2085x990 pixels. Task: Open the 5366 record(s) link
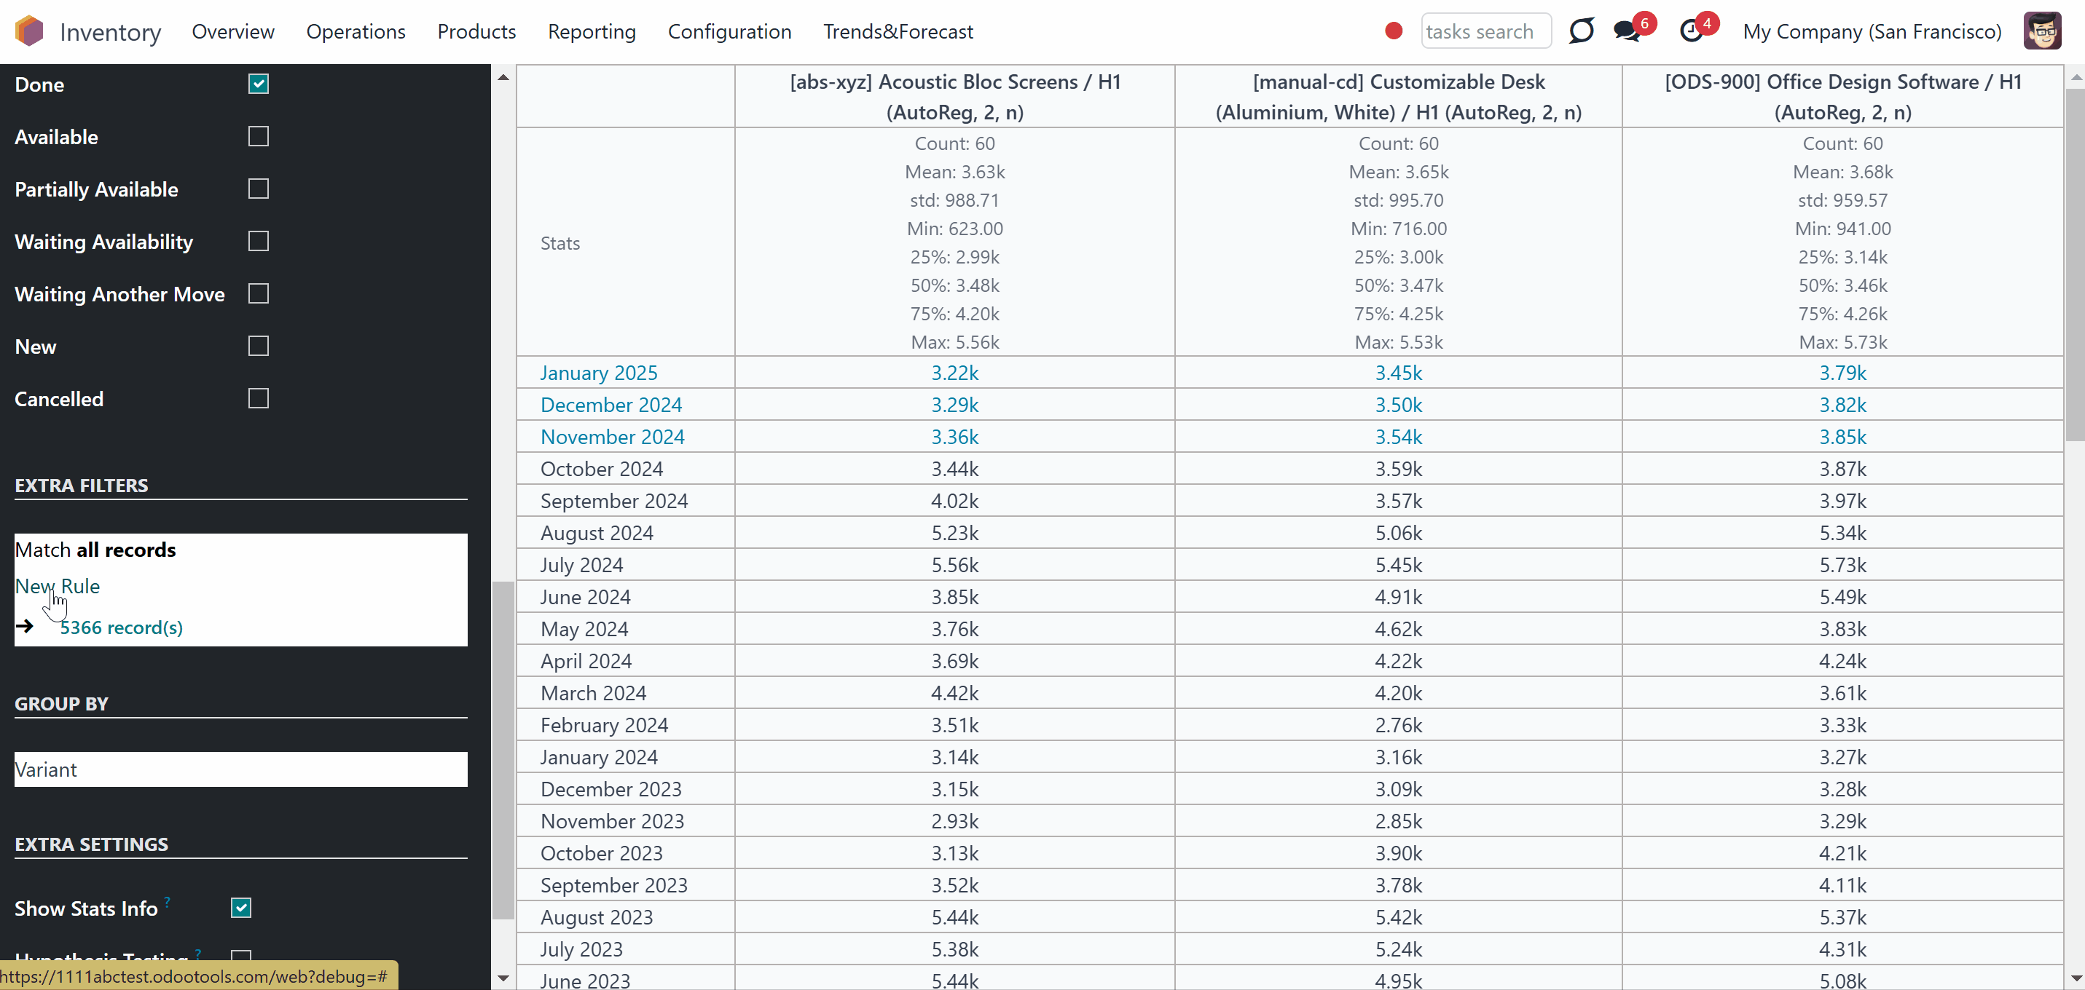[122, 627]
